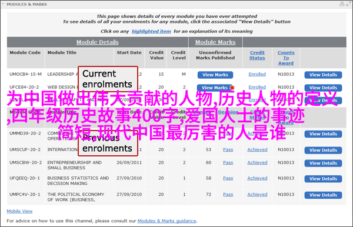Click start date 26/09/2011 for UMSCBW-20-2
Screen dimensions: 353x227
pyautogui.click(x=129, y=162)
